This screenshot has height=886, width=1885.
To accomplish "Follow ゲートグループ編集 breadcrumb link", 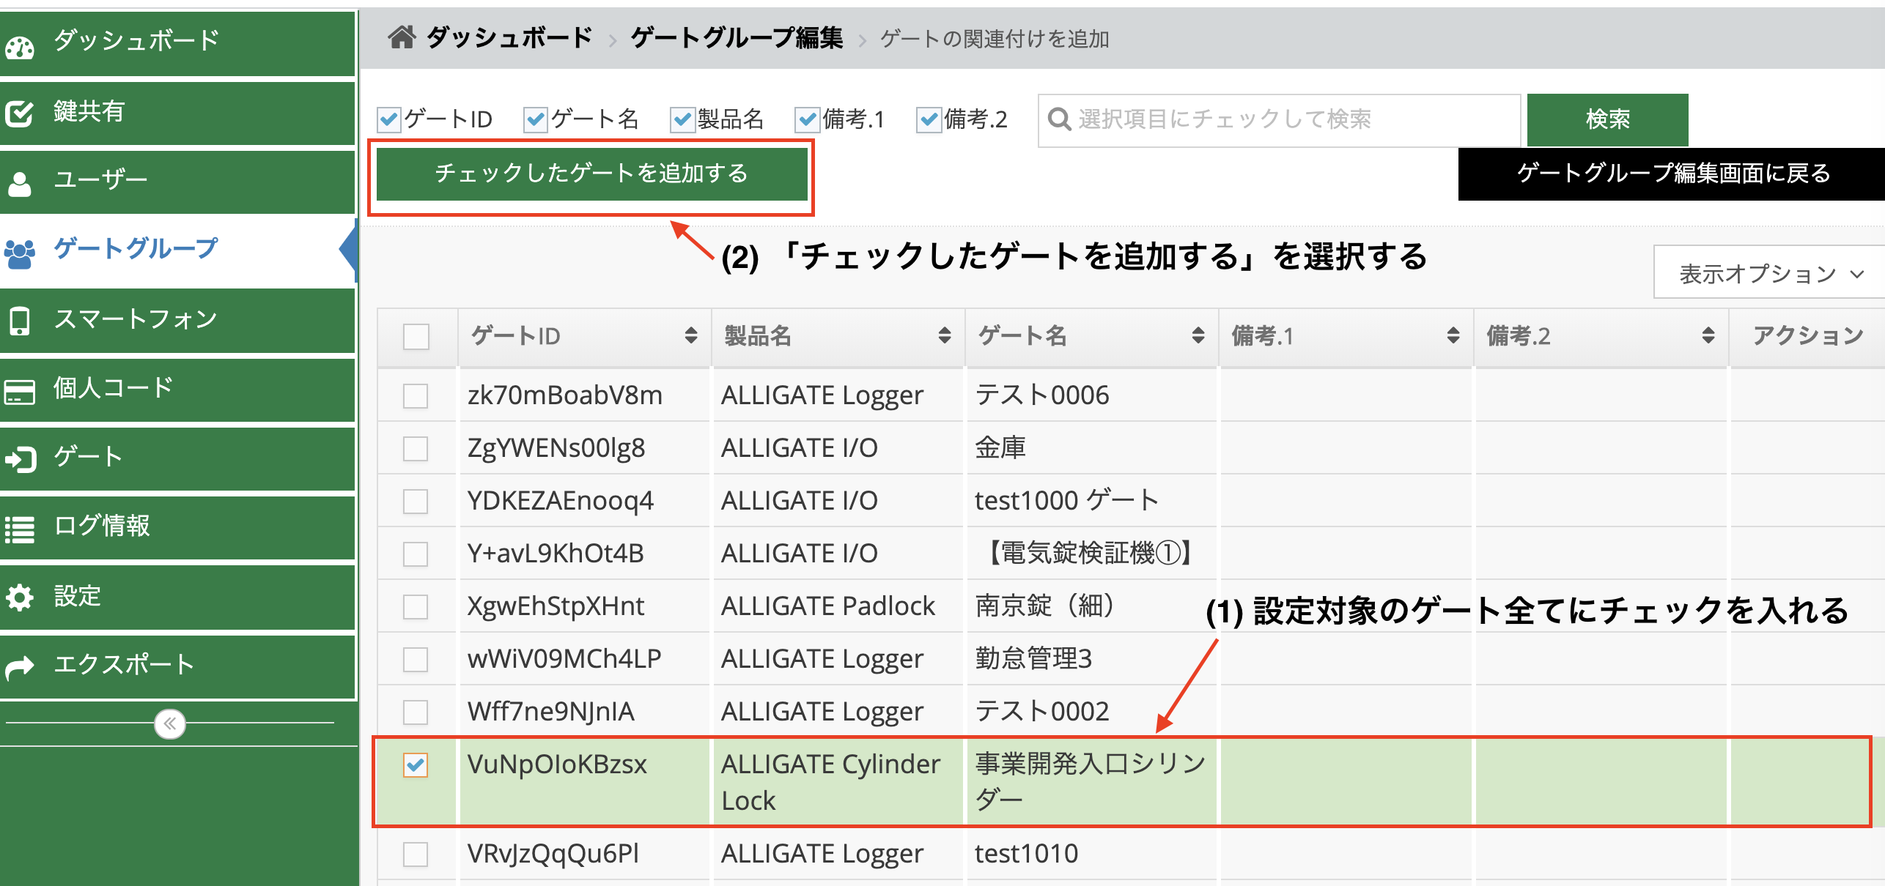I will [737, 37].
